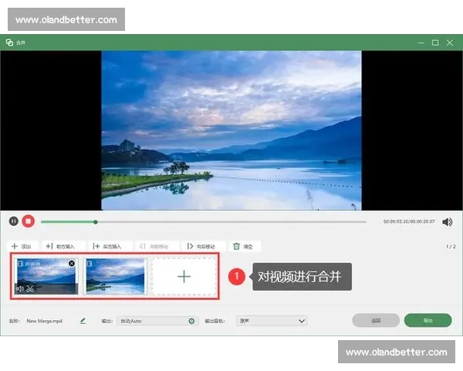Click the 自动;Auto output format field
This screenshot has height=371, width=463.
tap(150, 320)
